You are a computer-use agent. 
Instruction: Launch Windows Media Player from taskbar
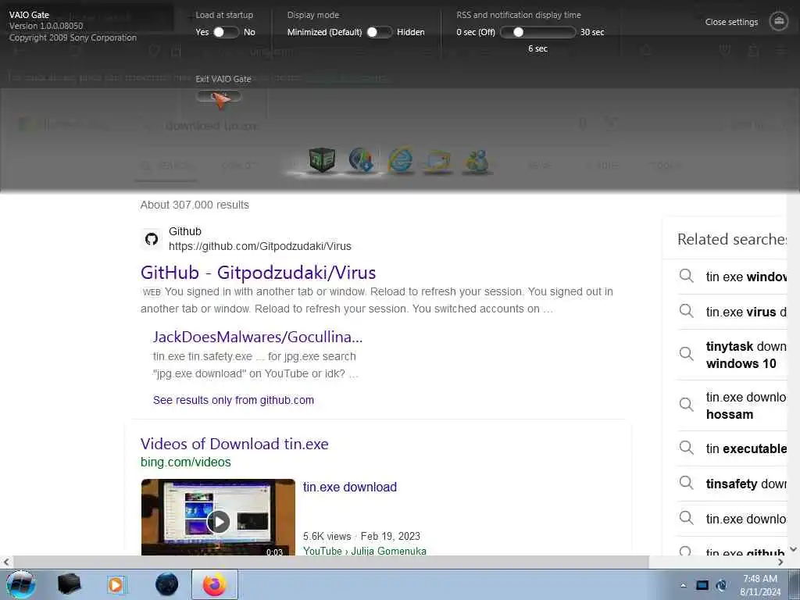click(116, 584)
